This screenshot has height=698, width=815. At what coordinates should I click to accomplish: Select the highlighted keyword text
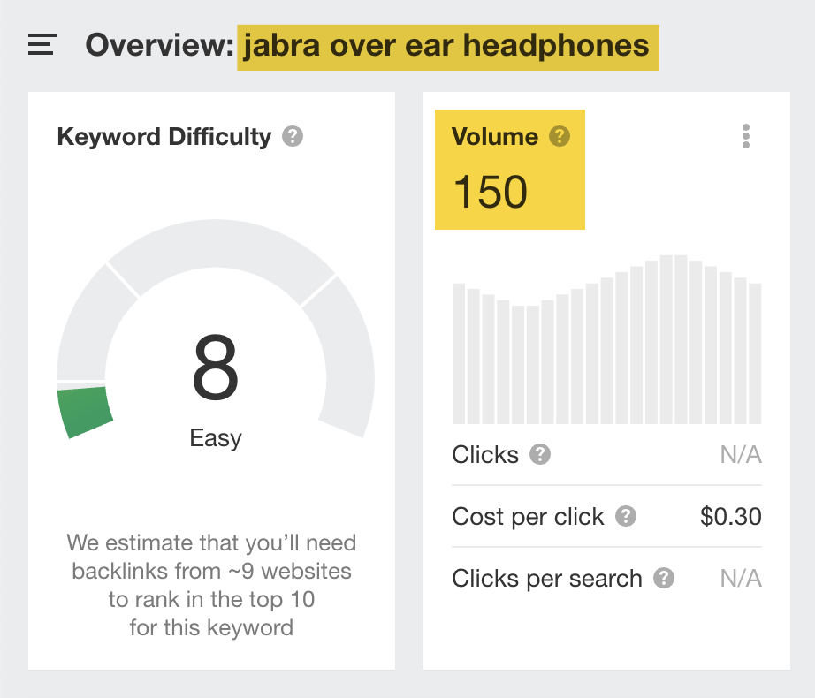447,45
